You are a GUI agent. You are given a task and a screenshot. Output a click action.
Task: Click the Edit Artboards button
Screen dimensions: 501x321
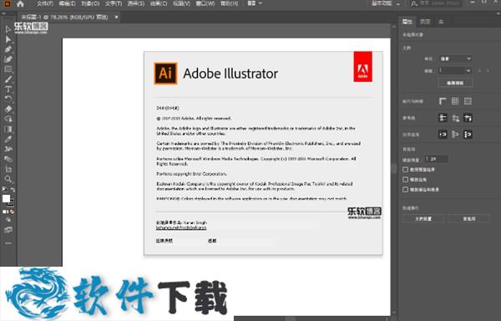coord(455,83)
